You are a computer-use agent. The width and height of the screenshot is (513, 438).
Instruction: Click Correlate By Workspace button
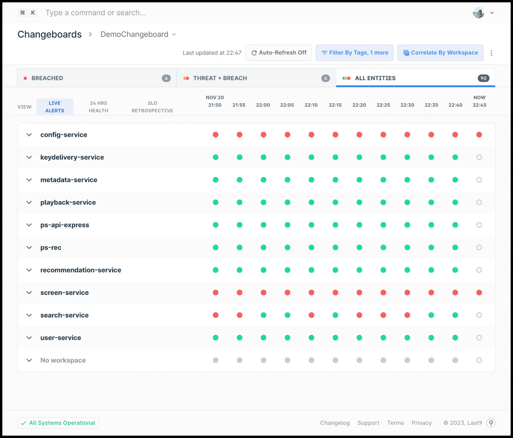coord(440,53)
